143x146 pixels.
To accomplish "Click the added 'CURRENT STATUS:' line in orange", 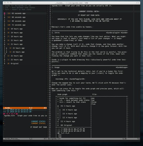I will coord(38,123).
